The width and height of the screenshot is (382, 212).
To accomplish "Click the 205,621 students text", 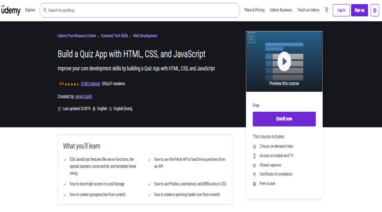I will pos(113,84).
